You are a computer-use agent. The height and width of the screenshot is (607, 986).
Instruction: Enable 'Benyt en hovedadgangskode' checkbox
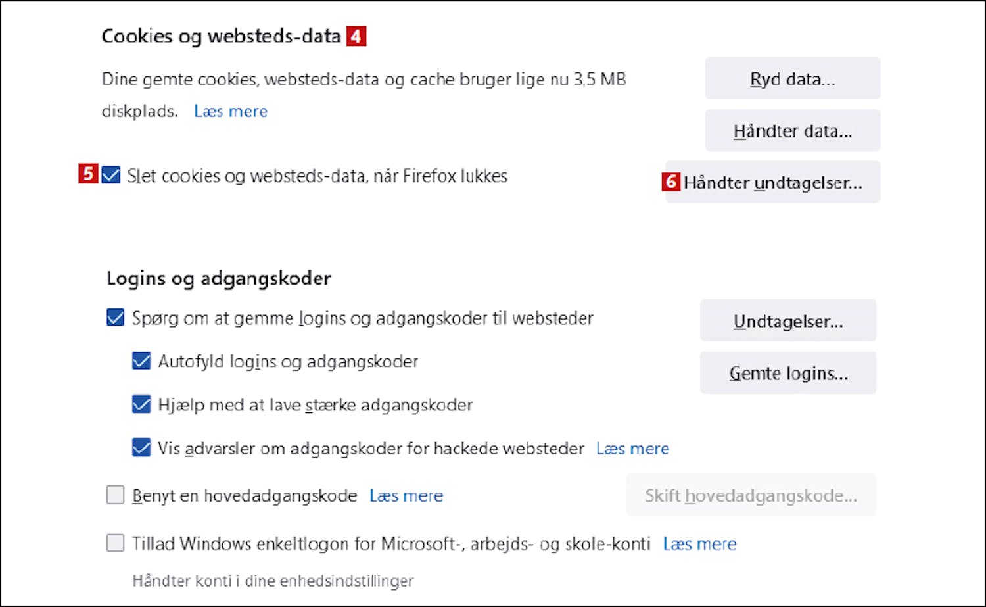(116, 495)
